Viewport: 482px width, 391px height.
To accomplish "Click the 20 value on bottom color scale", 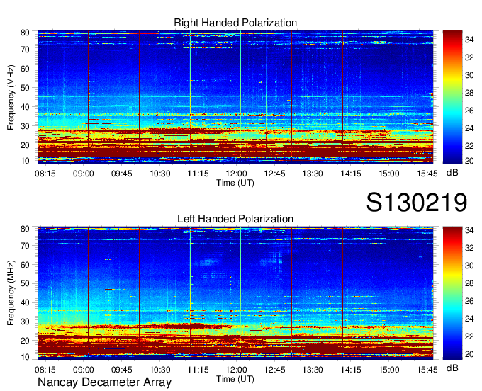I will [x=469, y=354].
